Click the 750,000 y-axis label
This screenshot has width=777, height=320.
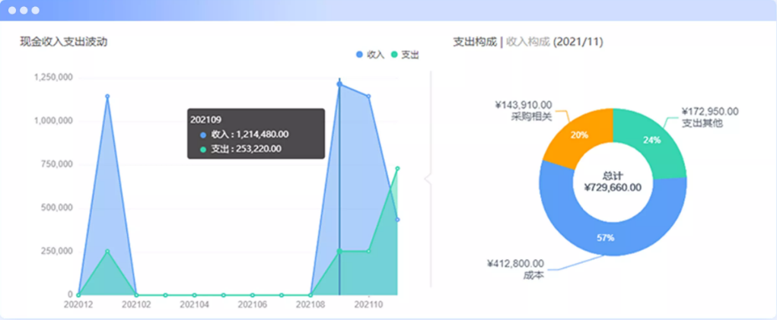point(57,164)
